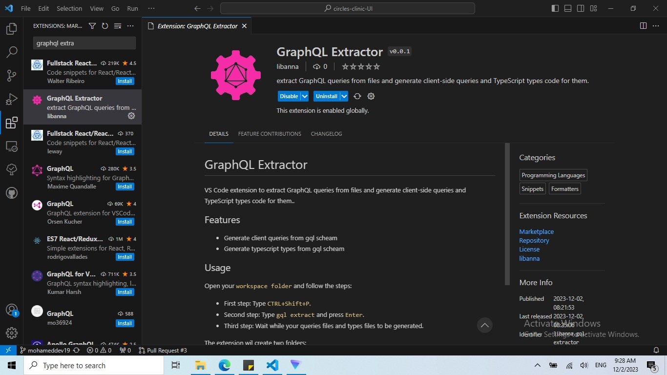Click the sync icon beside Uninstall

point(357,96)
